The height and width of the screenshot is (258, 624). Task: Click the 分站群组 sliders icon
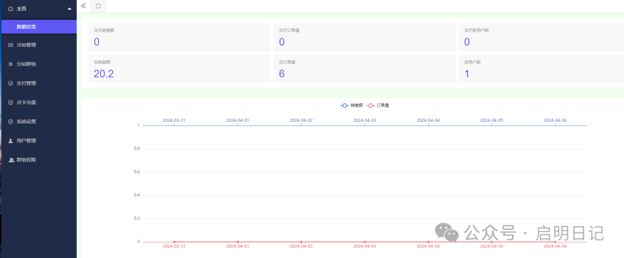point(10,64)
